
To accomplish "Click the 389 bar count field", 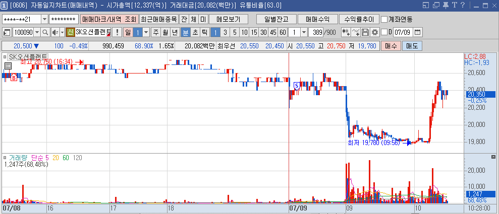I will [316, 32].
